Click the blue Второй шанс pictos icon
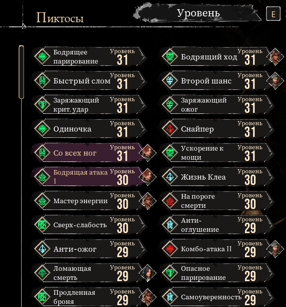Viewport: 286px width, 307px height. coord(170,81)
